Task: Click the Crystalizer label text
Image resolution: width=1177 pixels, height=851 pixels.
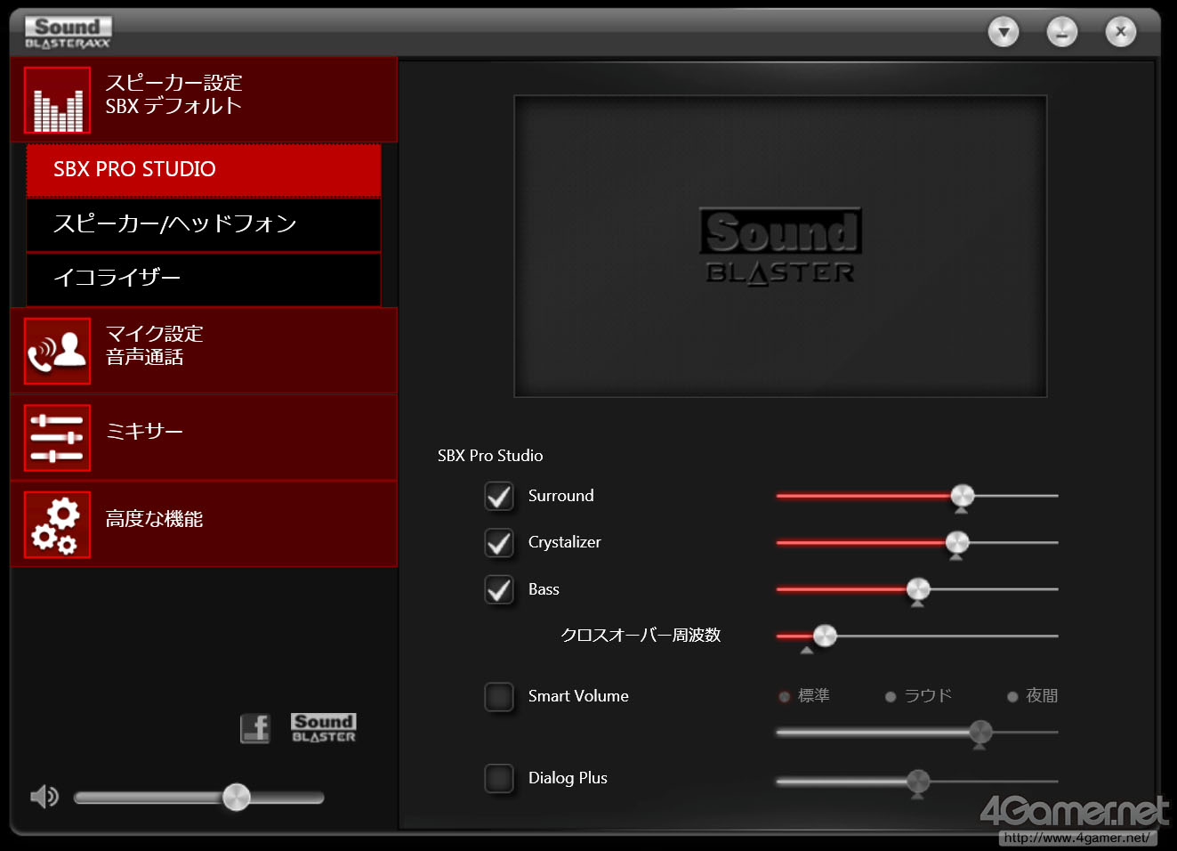Action: [564, 542]
